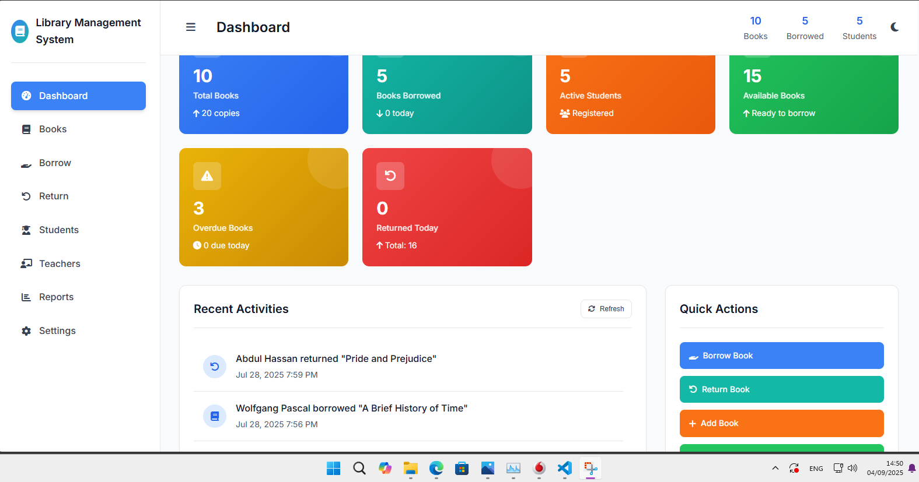The image size is (919, 482).
Task: Click the Returned Today undo icon
Action: point(390,176)
